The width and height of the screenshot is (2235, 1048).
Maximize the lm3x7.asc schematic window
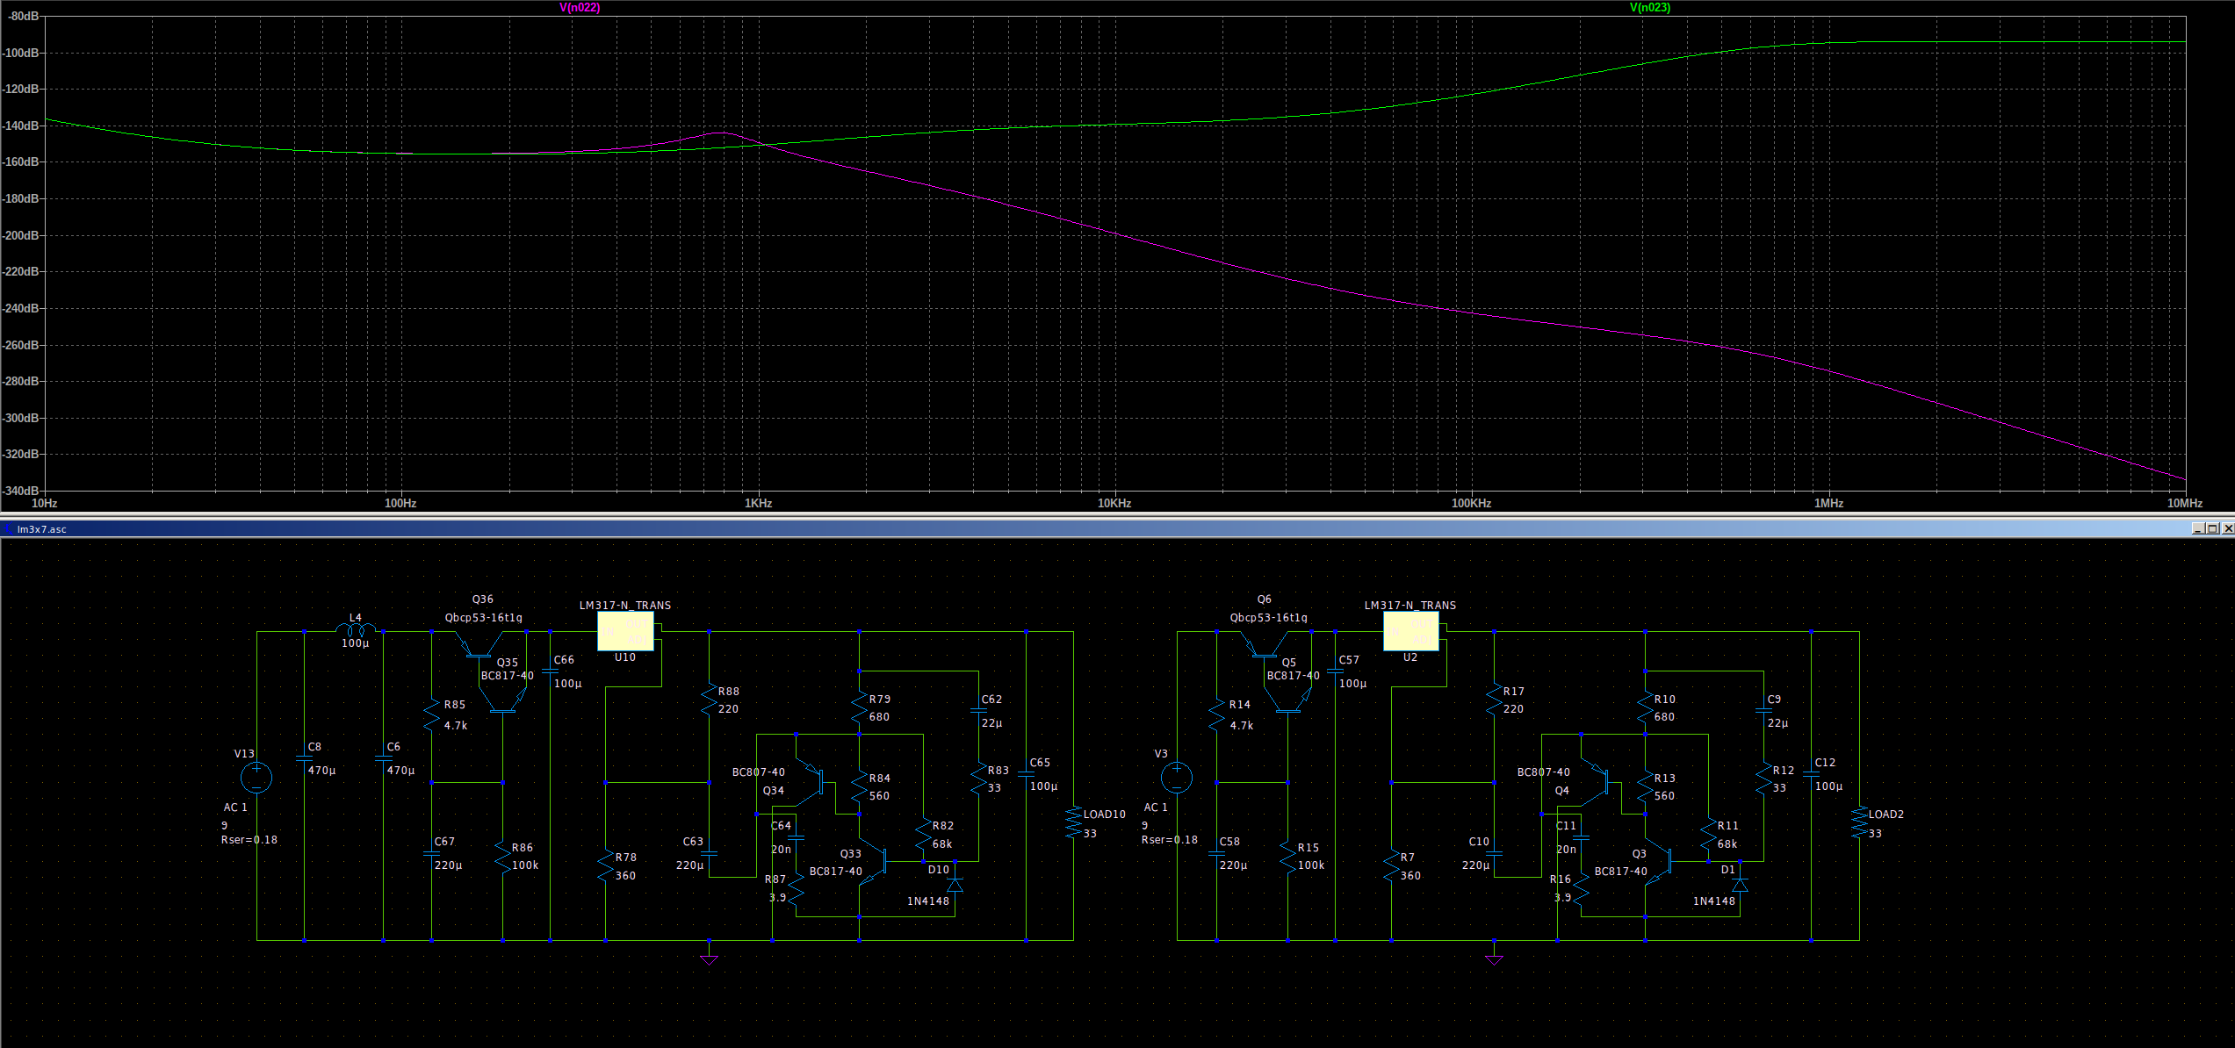pos(2212,528)
